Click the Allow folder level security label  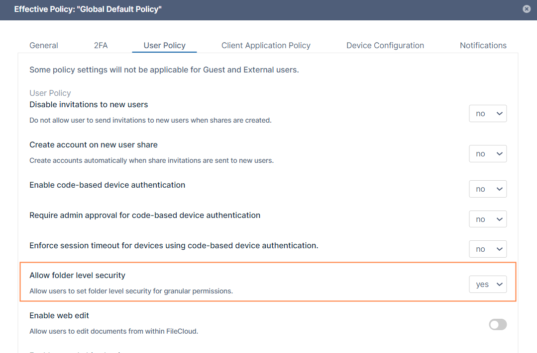(x=77, y=275)
